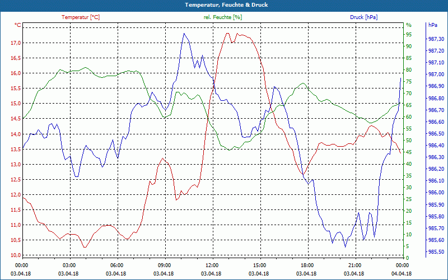Click the '95' humidity axis value
Viewport: 448px width, 280px height.
click(409, 35)
